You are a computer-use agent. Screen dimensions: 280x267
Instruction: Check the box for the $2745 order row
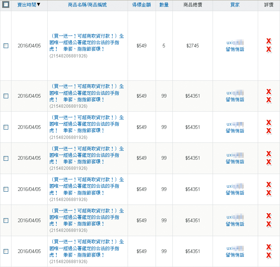(x=6, y=46)
